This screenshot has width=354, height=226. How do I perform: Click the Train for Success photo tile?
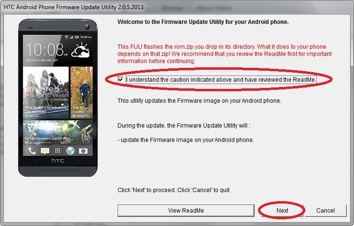pyautogui.click(x=82, y=92)
